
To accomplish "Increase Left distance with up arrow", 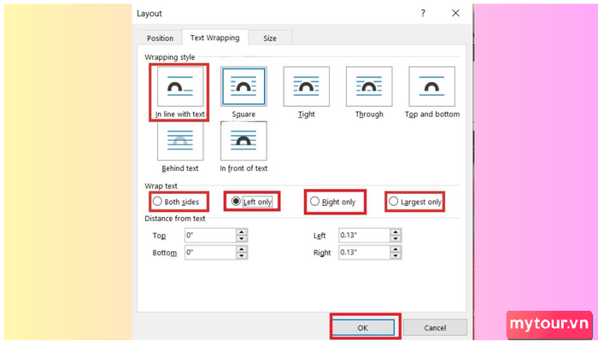I will [396, 232].
